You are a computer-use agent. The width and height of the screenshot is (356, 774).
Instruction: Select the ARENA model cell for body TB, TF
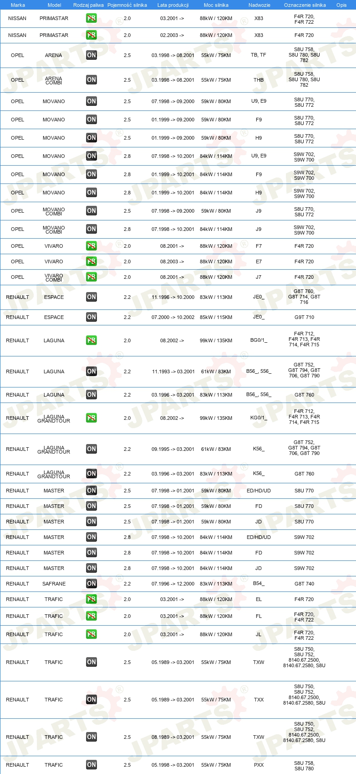[54, 55]
